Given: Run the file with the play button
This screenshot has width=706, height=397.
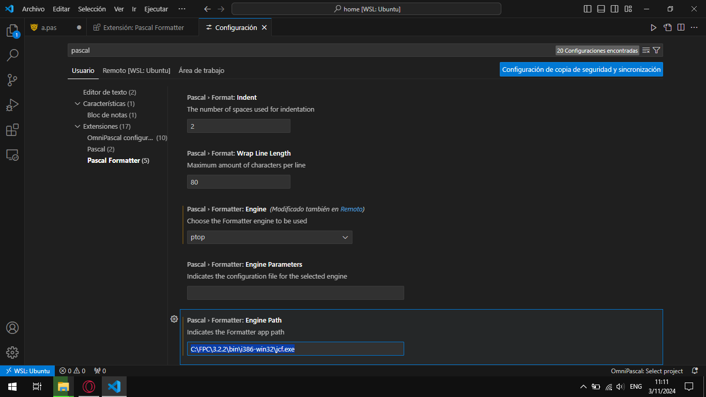Looking at the screenshot, I should (x=653, y=27).
